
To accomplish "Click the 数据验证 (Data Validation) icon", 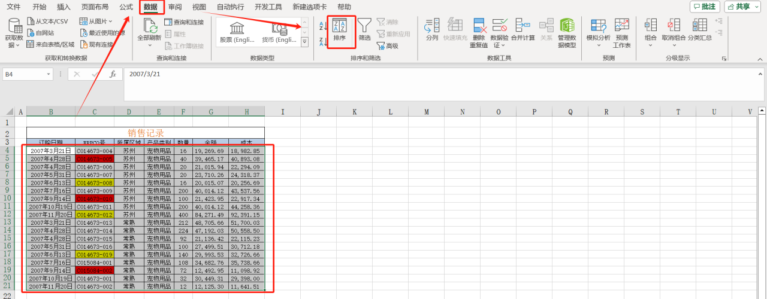I will pyautogui.click(x=499, y=25).
